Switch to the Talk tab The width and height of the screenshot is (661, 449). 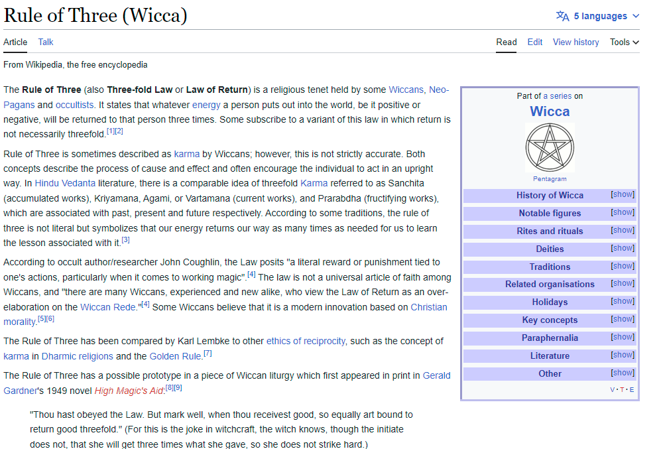[46, 42]
